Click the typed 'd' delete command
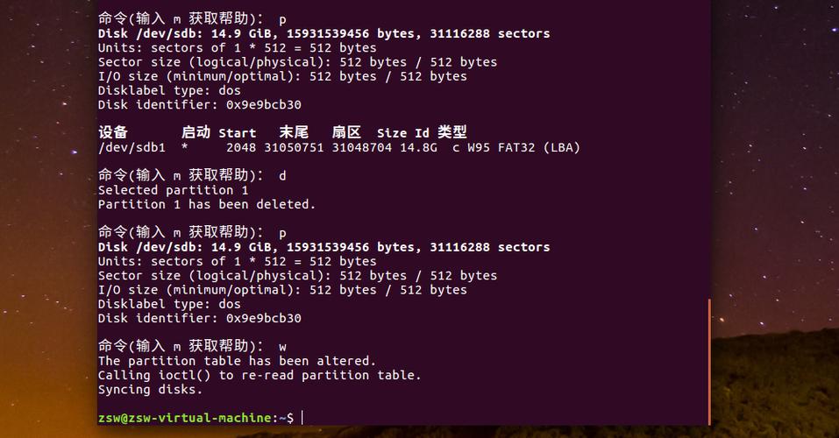The height and width of the screenshot is (438, 839). coord(282,176)
